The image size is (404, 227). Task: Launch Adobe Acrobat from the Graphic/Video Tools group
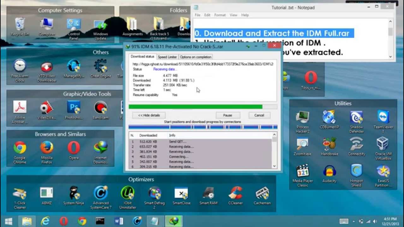(x=20, y=112)
